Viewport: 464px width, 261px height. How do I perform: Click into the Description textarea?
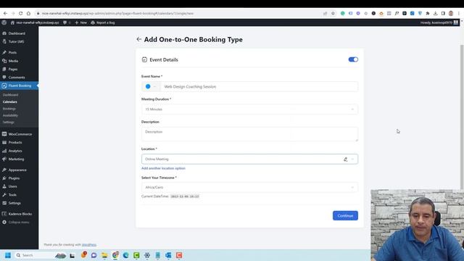(x=249, y=134)
